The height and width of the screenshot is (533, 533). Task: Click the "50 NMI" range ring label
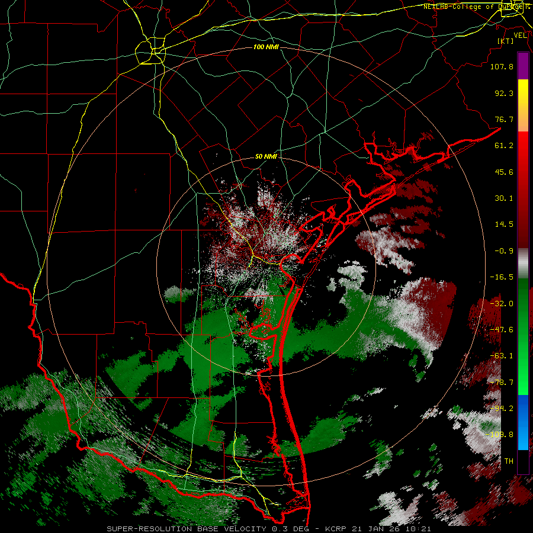tap(266, 157)
